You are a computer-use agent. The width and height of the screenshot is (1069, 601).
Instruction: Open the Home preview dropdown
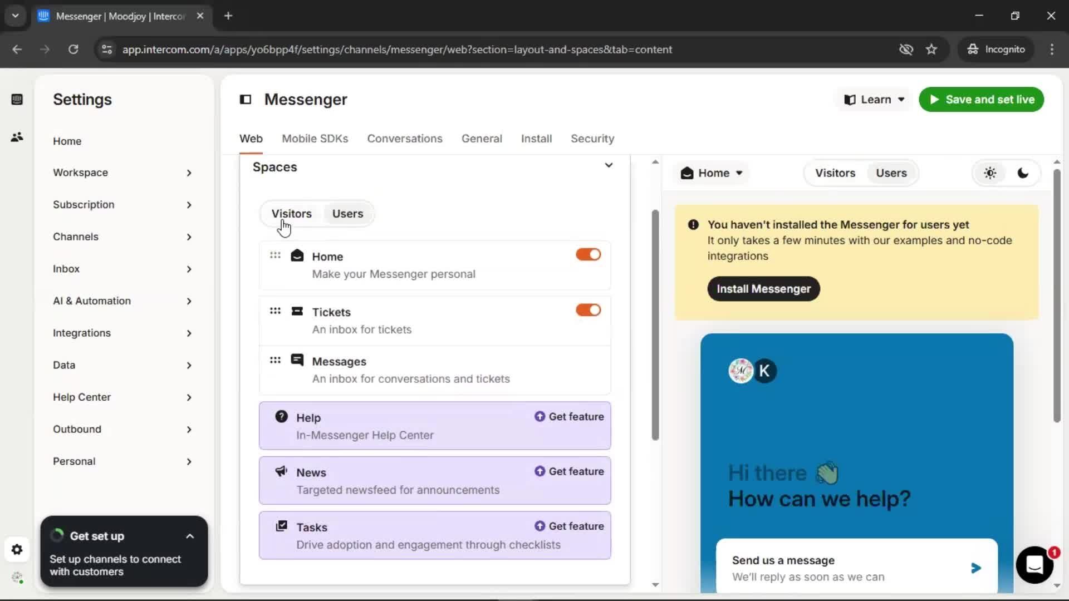click(x=712, y=173)
